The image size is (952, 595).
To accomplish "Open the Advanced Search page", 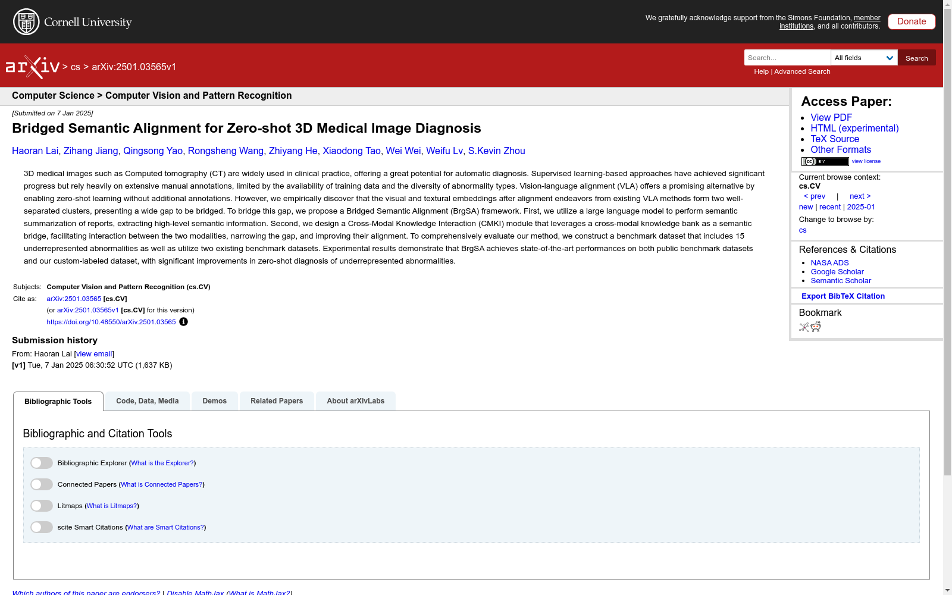I will coord(801,71).
